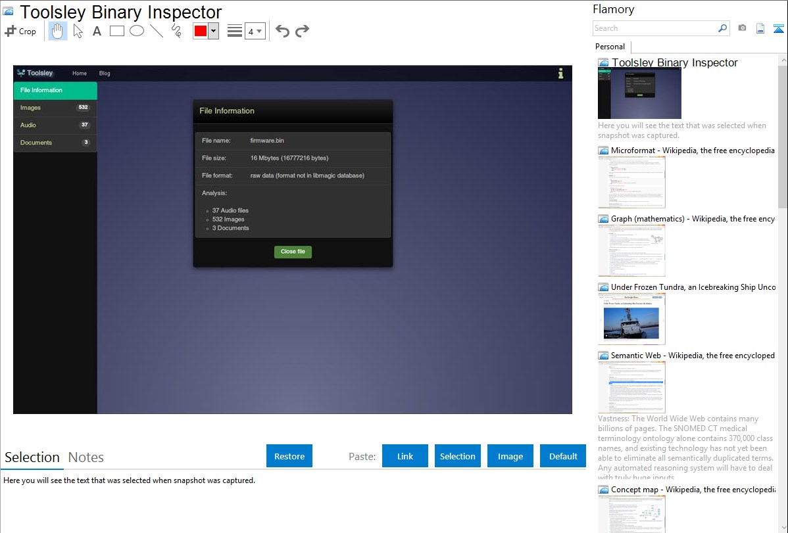Open the Personal tab
The height and width of the screenshot is (533, 788).
click(x=610, y=47)
